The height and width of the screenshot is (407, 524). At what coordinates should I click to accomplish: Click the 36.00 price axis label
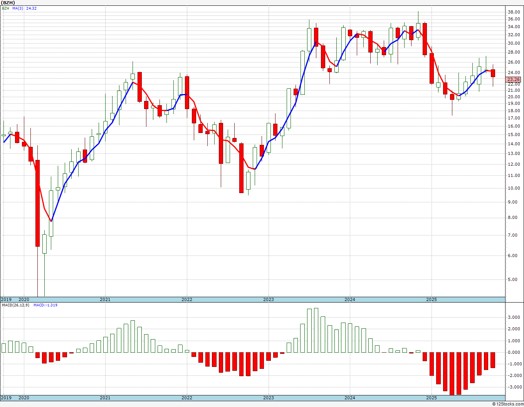(514, 19)
